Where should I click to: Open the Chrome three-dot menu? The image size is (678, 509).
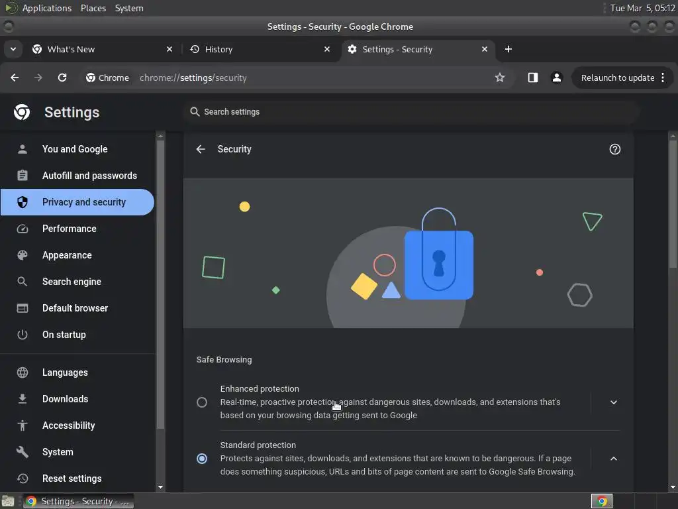[x=663, y=78]
